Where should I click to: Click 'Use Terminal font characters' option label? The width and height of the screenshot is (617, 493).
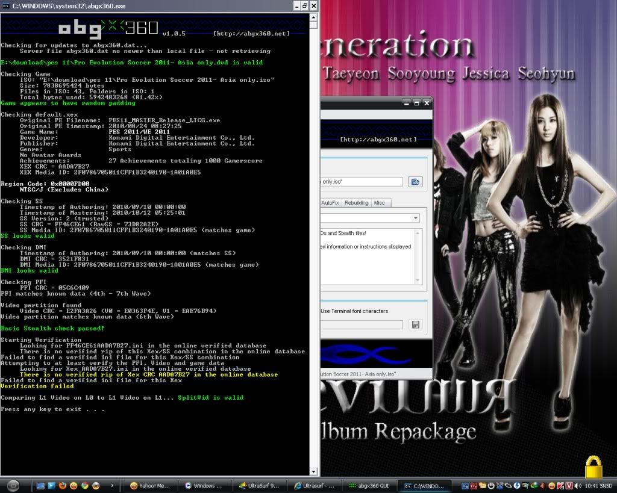[x=354, y=311]
